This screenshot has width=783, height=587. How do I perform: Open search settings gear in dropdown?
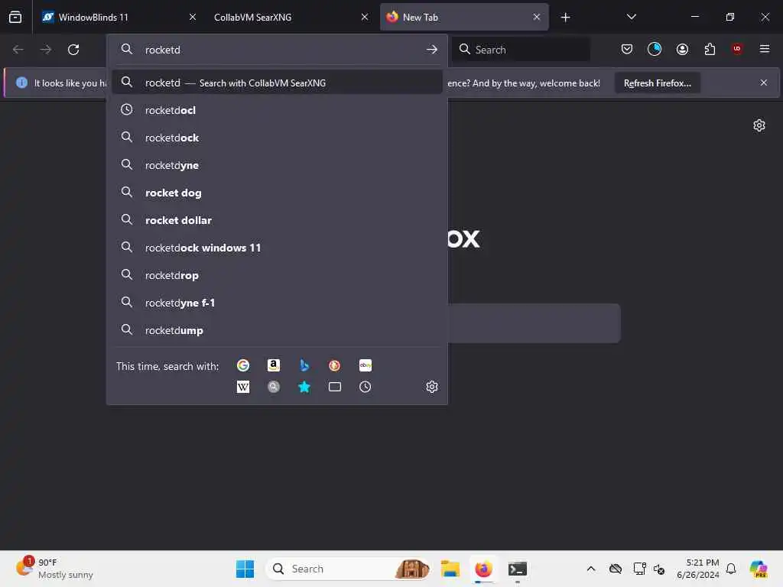point(432,387)
